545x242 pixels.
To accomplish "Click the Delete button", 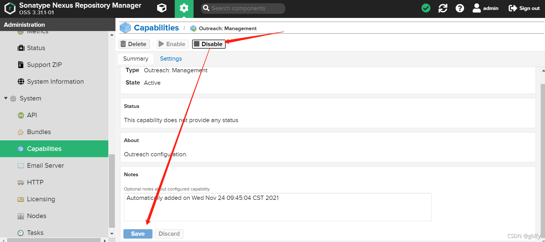I will (x=134, y=44).
